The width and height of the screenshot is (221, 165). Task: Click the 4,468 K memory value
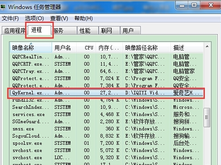pos(110,114)
